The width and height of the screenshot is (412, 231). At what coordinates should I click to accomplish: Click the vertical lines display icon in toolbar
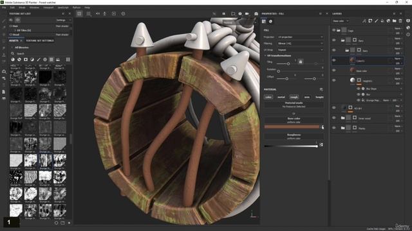pyautogui.click(x=89, y=13)
